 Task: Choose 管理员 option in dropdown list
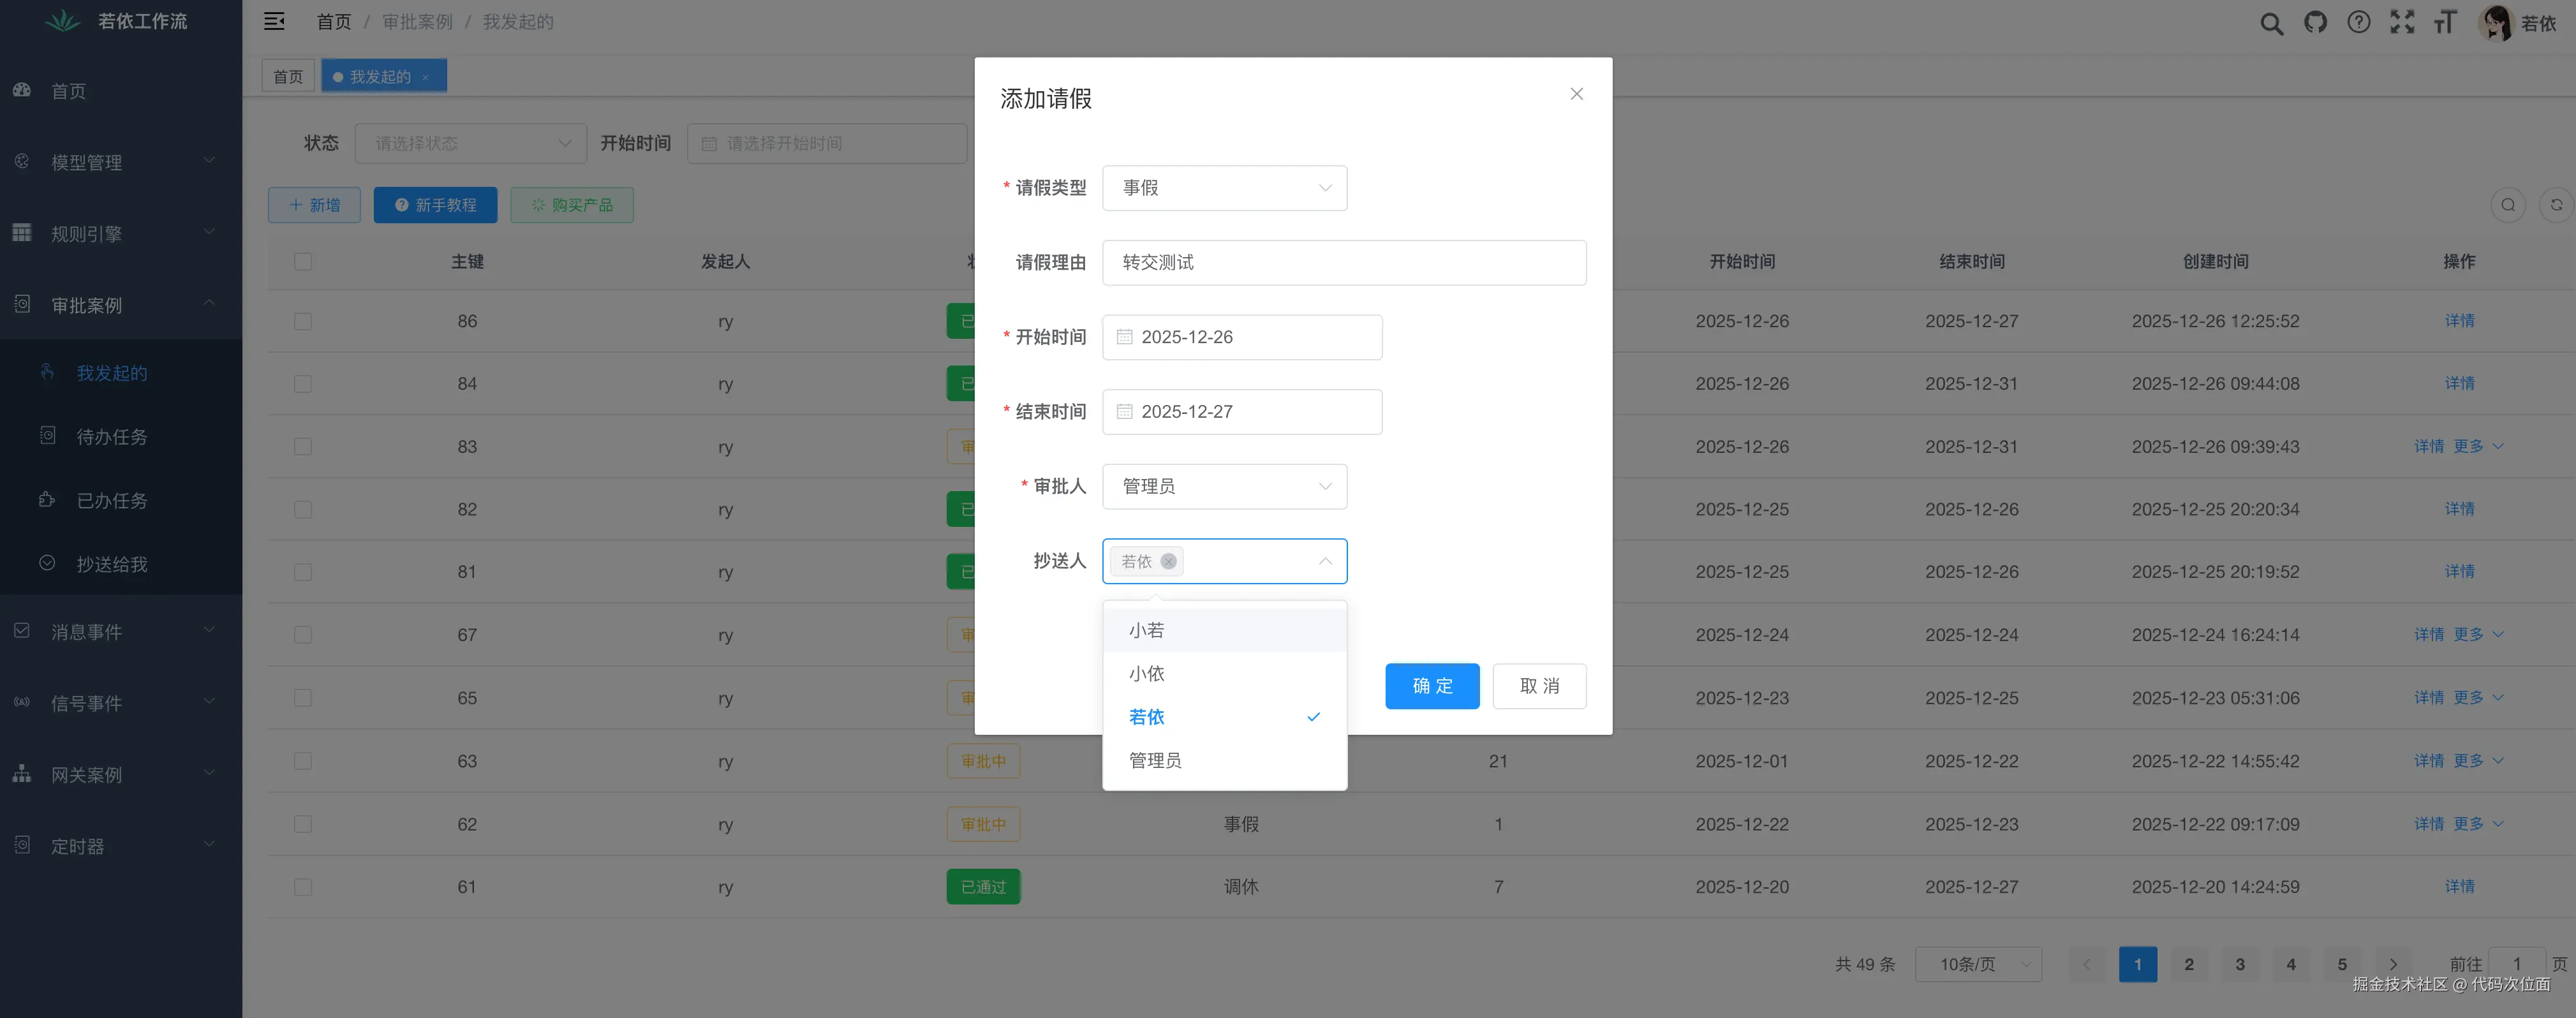tap(1155, 760)
